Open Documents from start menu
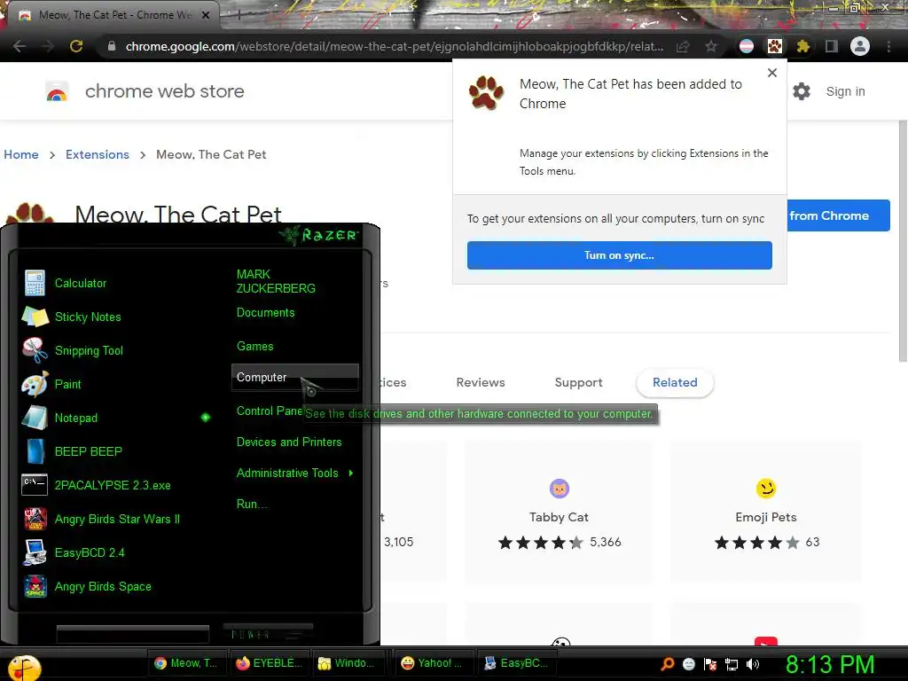The width and height of the screenshot is (908, 681). (266, 313)
